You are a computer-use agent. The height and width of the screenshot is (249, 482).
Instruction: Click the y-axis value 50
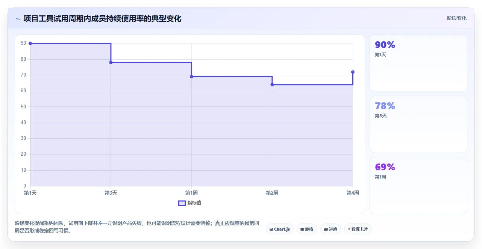(23, 106)
